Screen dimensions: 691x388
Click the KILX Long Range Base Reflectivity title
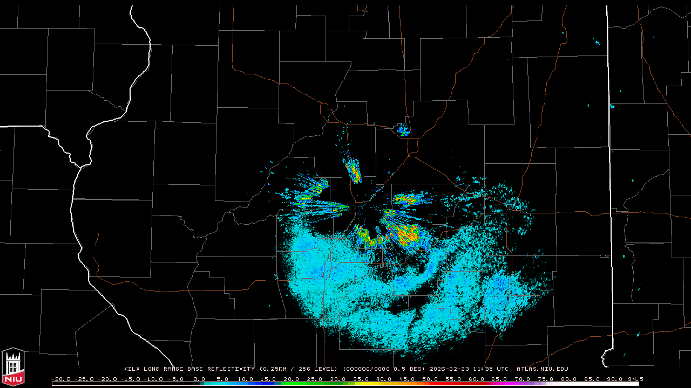click(x=189, y=369)
